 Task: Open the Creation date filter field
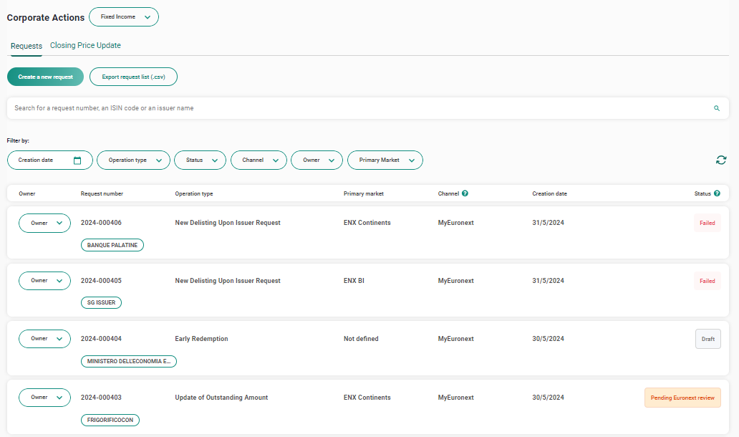point(50,160)
